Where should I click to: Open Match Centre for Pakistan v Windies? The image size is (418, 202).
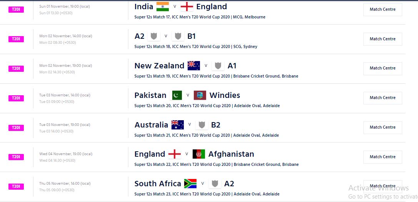pyautogui.click(x=382, y=98)
